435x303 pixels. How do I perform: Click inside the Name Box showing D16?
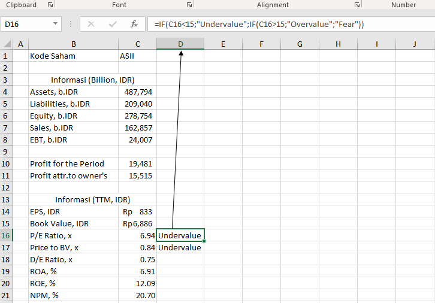27,24
